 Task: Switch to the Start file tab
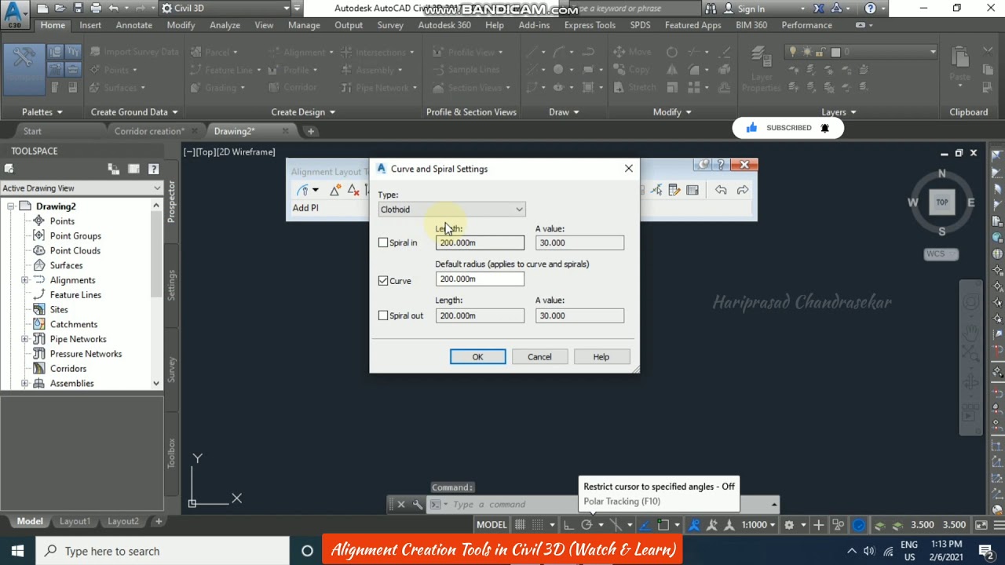pos(32,131)
